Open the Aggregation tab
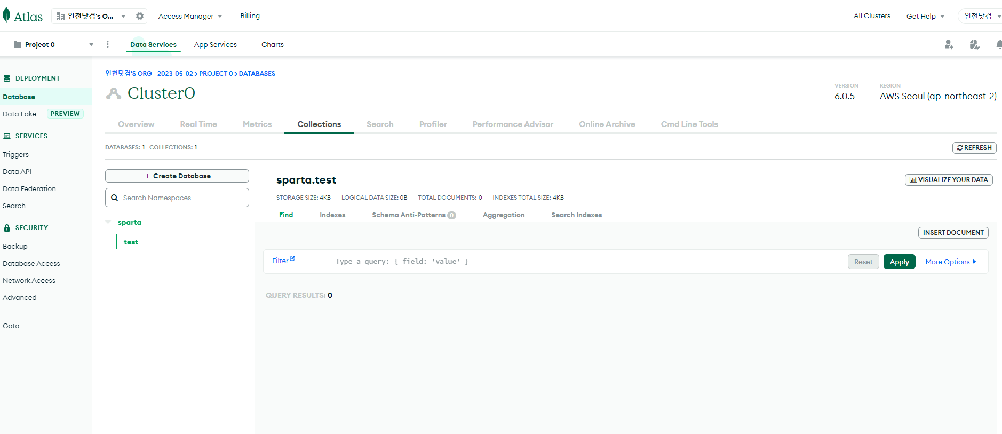This screenshot has height=434, width=1002. (x=504, y=215)
